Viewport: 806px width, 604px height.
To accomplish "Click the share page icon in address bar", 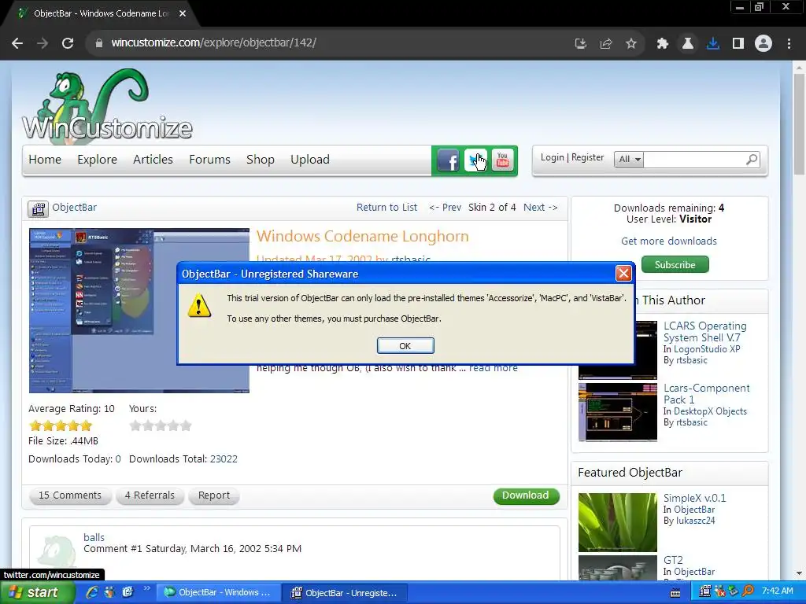I will pos(606,44).
